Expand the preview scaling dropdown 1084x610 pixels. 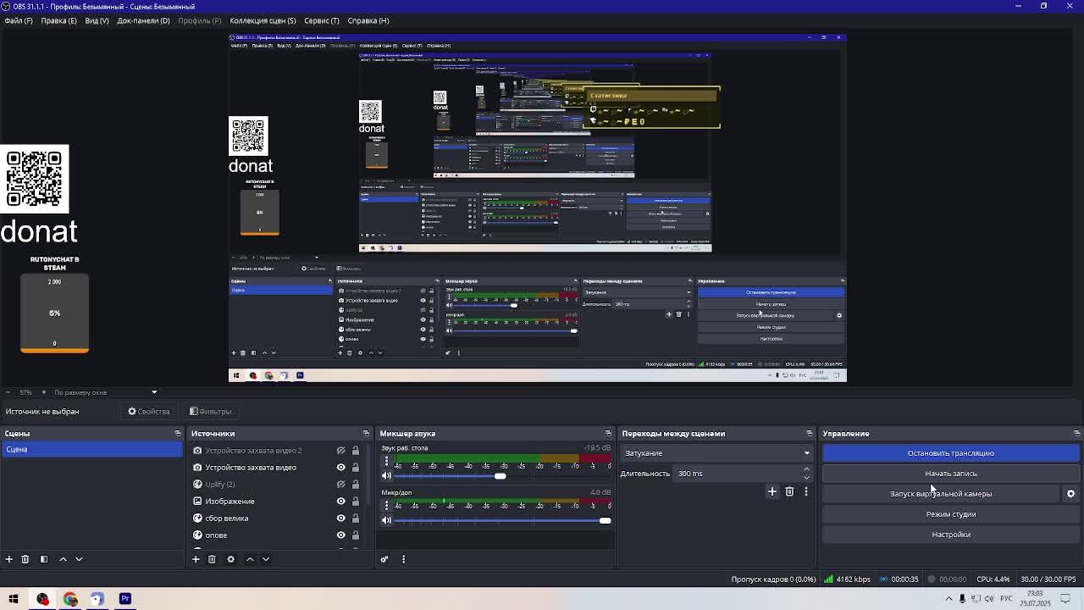tap(154, 392)
